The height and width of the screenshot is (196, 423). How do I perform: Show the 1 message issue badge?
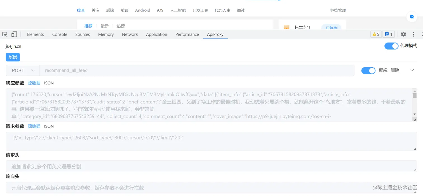pos(389,34)
